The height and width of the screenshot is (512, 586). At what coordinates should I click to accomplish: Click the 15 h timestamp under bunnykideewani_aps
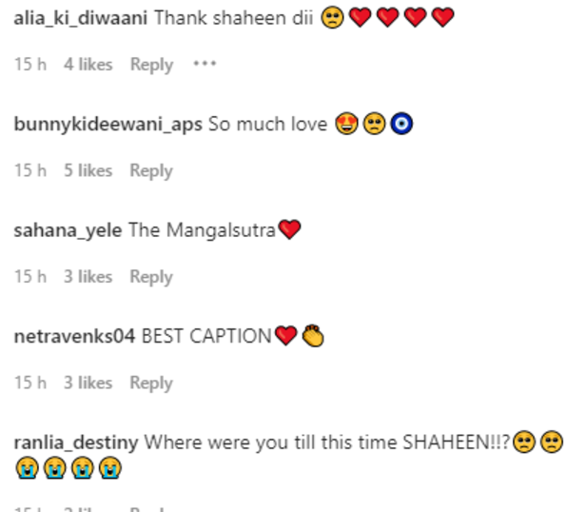(x=30, y=170)
